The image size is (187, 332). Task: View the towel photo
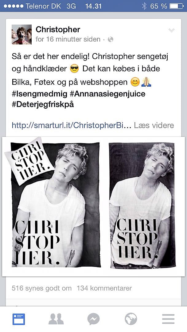pyautogui.click(x=142, y=205)
